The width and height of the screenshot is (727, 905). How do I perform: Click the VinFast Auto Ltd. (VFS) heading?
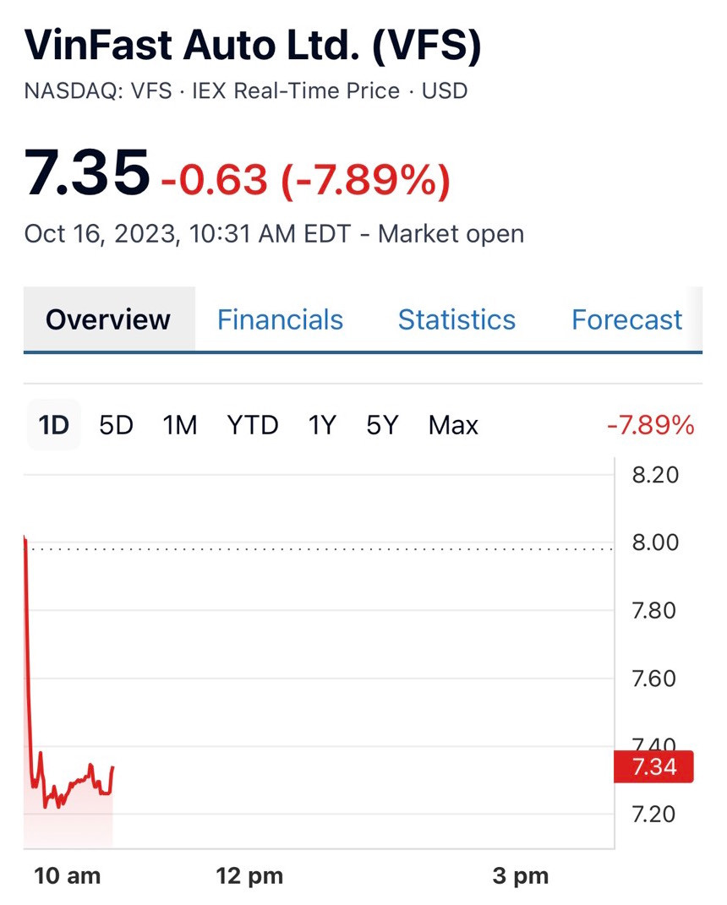pos(253,46)
